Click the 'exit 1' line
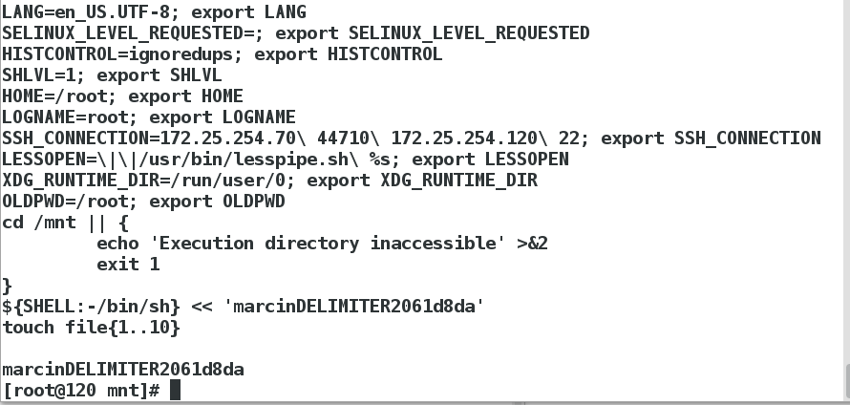The height and width of the screenshot is (405, 850). (x=128, y=264)
